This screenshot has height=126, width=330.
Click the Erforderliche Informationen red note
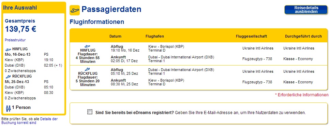pyautogui.click(x=302, y=95)
